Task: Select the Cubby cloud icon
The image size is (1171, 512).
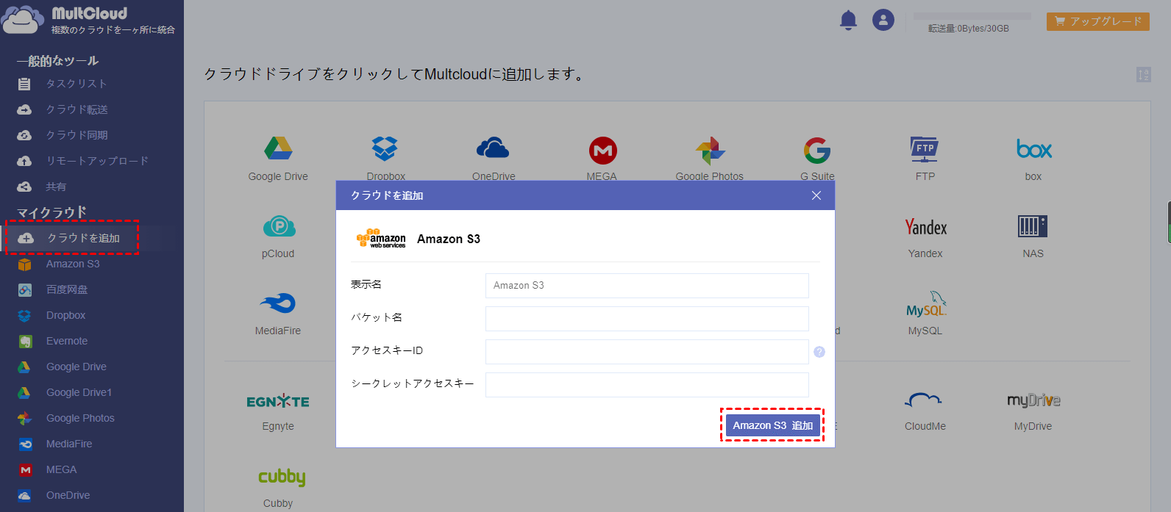Action: pos(282,477)
